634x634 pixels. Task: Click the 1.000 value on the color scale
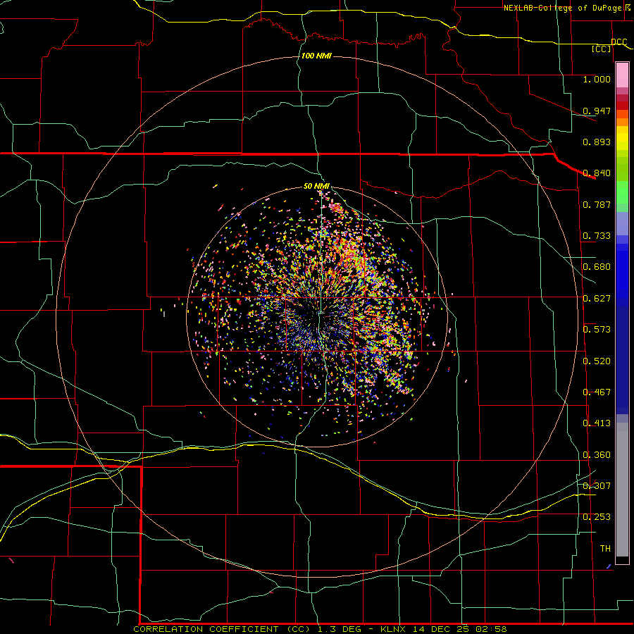597,79
